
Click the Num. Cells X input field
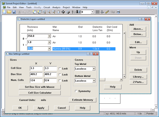pos(36,80)
